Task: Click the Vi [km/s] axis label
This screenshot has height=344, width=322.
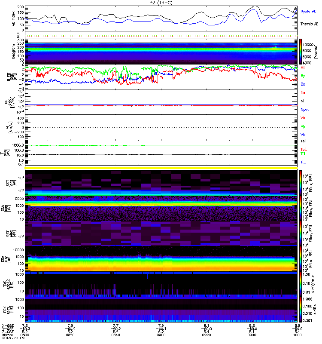Action: (9, 127)
